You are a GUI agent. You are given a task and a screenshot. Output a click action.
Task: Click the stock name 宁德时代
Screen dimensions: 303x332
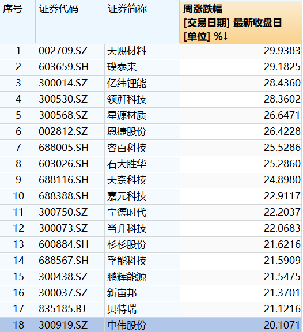pos(127,212)
